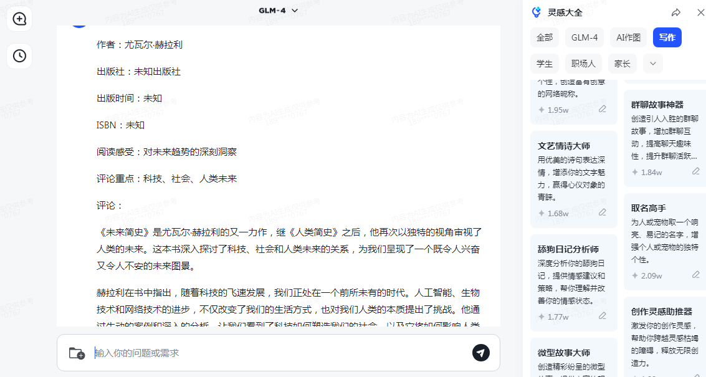This screenshot has width=706, height=377.
Task: Open the GLM-4 model dropdown
Action: pyautogui.click(x=279, y=11)
